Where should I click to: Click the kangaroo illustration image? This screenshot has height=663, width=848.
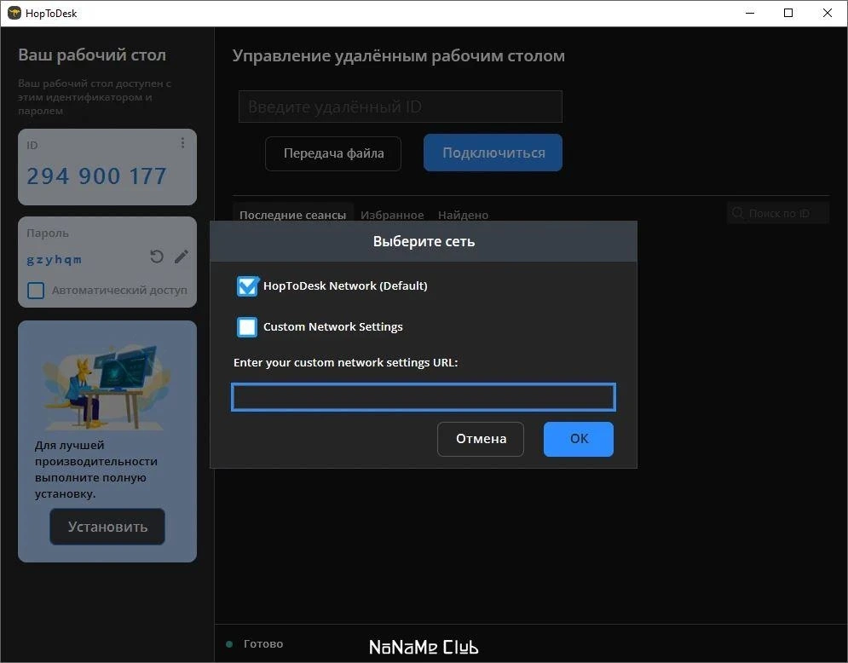pos(106,387)
